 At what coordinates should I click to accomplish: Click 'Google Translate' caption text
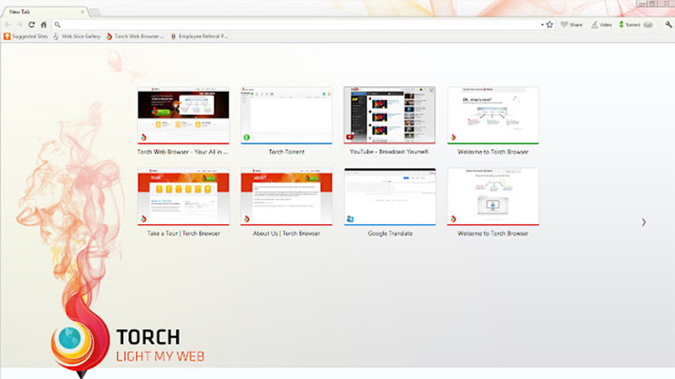point(390,233)
